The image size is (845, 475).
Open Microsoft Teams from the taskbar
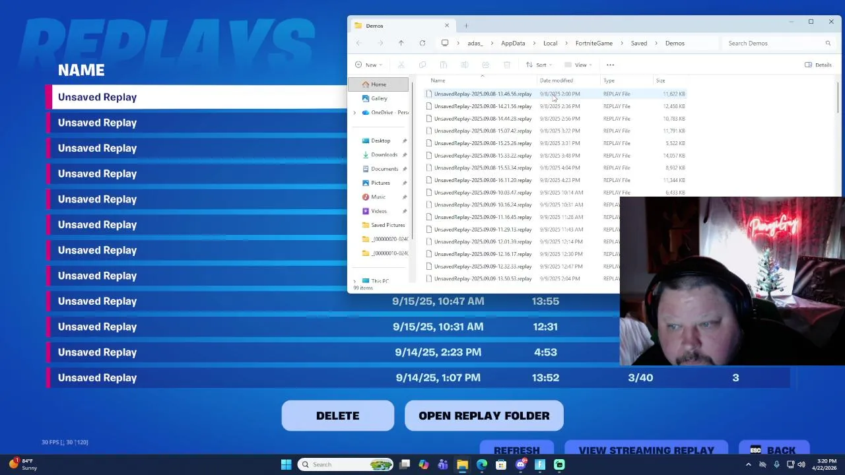coord(443,464)
